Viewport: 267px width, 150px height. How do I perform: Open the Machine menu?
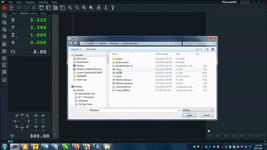(43, 2)
